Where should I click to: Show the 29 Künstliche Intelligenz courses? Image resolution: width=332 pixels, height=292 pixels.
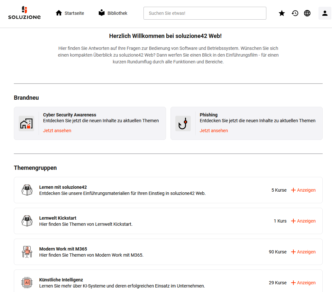point(303,283)
